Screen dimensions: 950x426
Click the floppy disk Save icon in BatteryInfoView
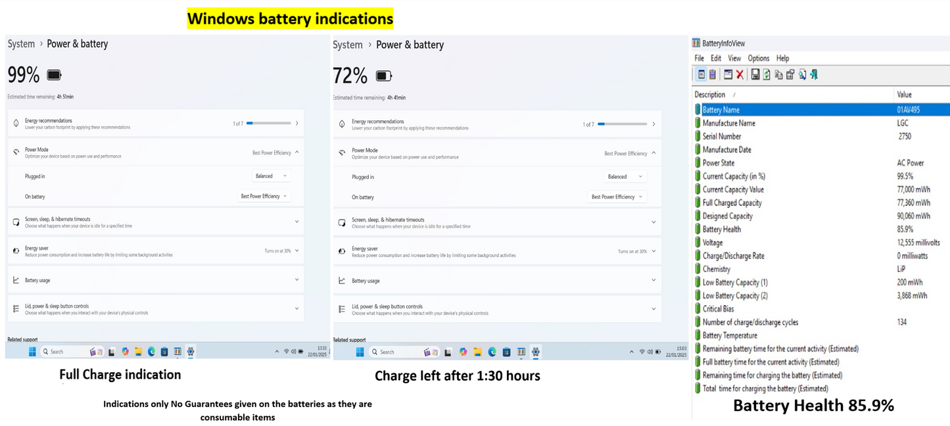(755, 74)
